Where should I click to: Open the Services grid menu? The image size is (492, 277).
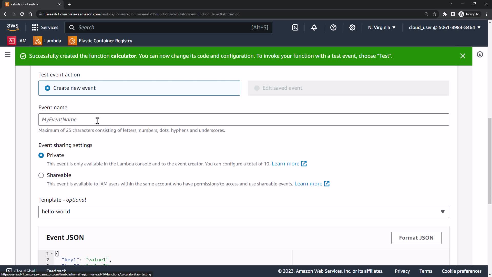pos(45,27)
